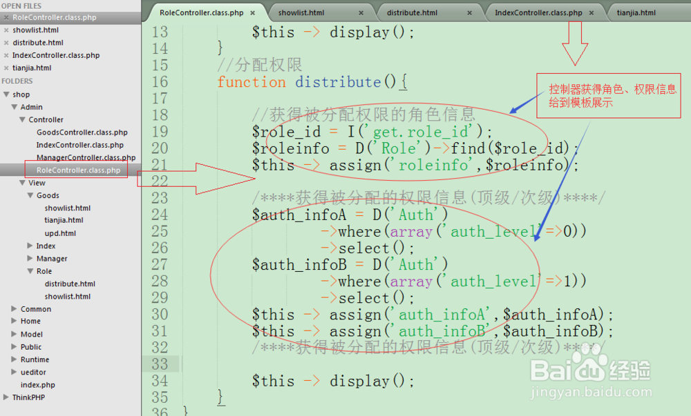The height and width of the screenshot is (416, 691).
Task: Expand the Index folder
Action: coord(30,246)
